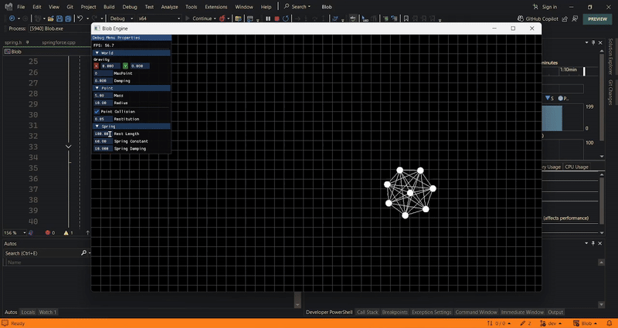Click the Save icon in toolbar
618x328 pixels.
(59, 19)
